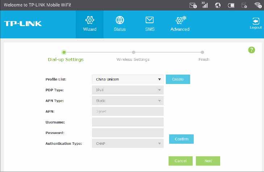
Task: Click the Cancel button
Action: click(180, 161)
